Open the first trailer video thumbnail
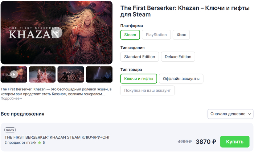Screen dimensions: 254x152 [x=14, y=74]
